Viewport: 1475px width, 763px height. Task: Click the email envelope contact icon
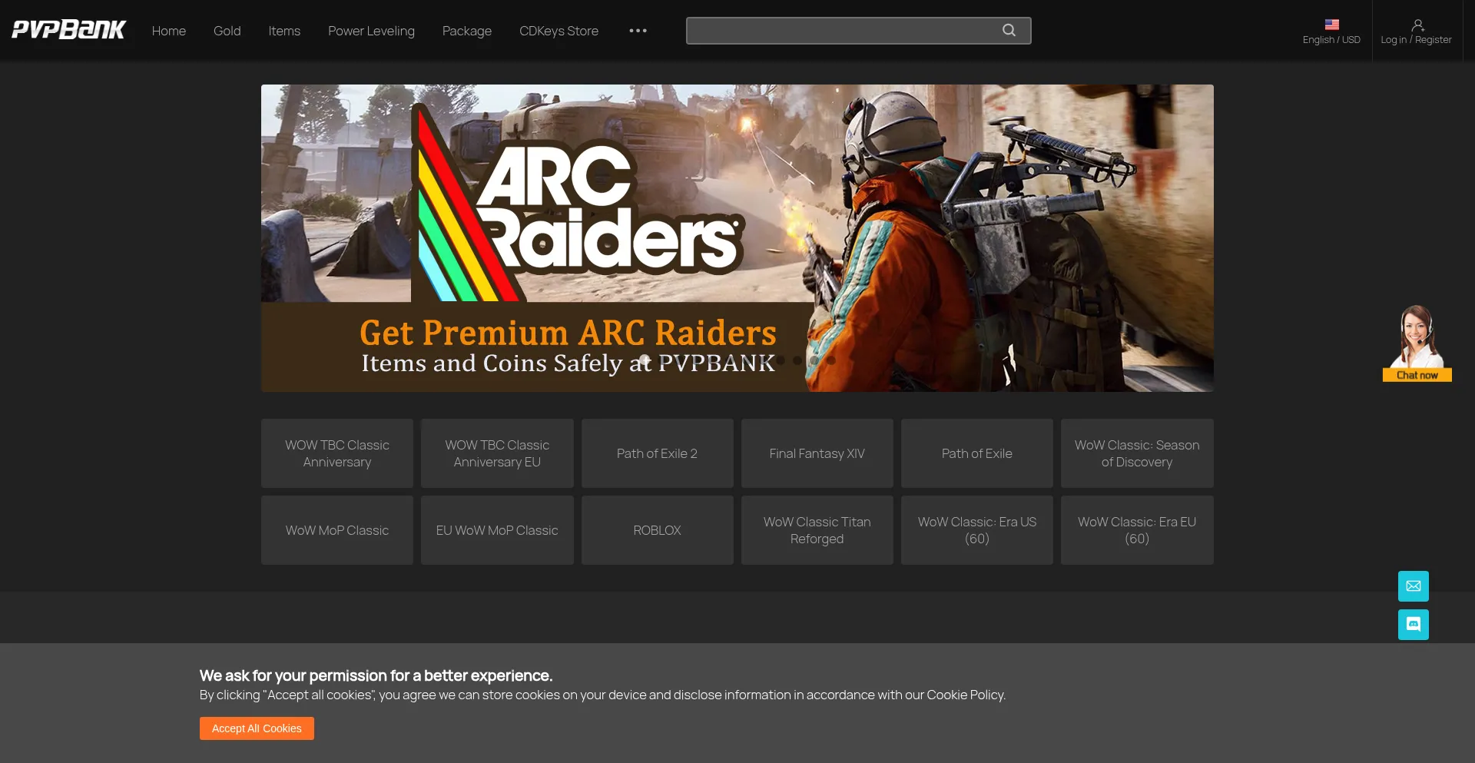1413,586
